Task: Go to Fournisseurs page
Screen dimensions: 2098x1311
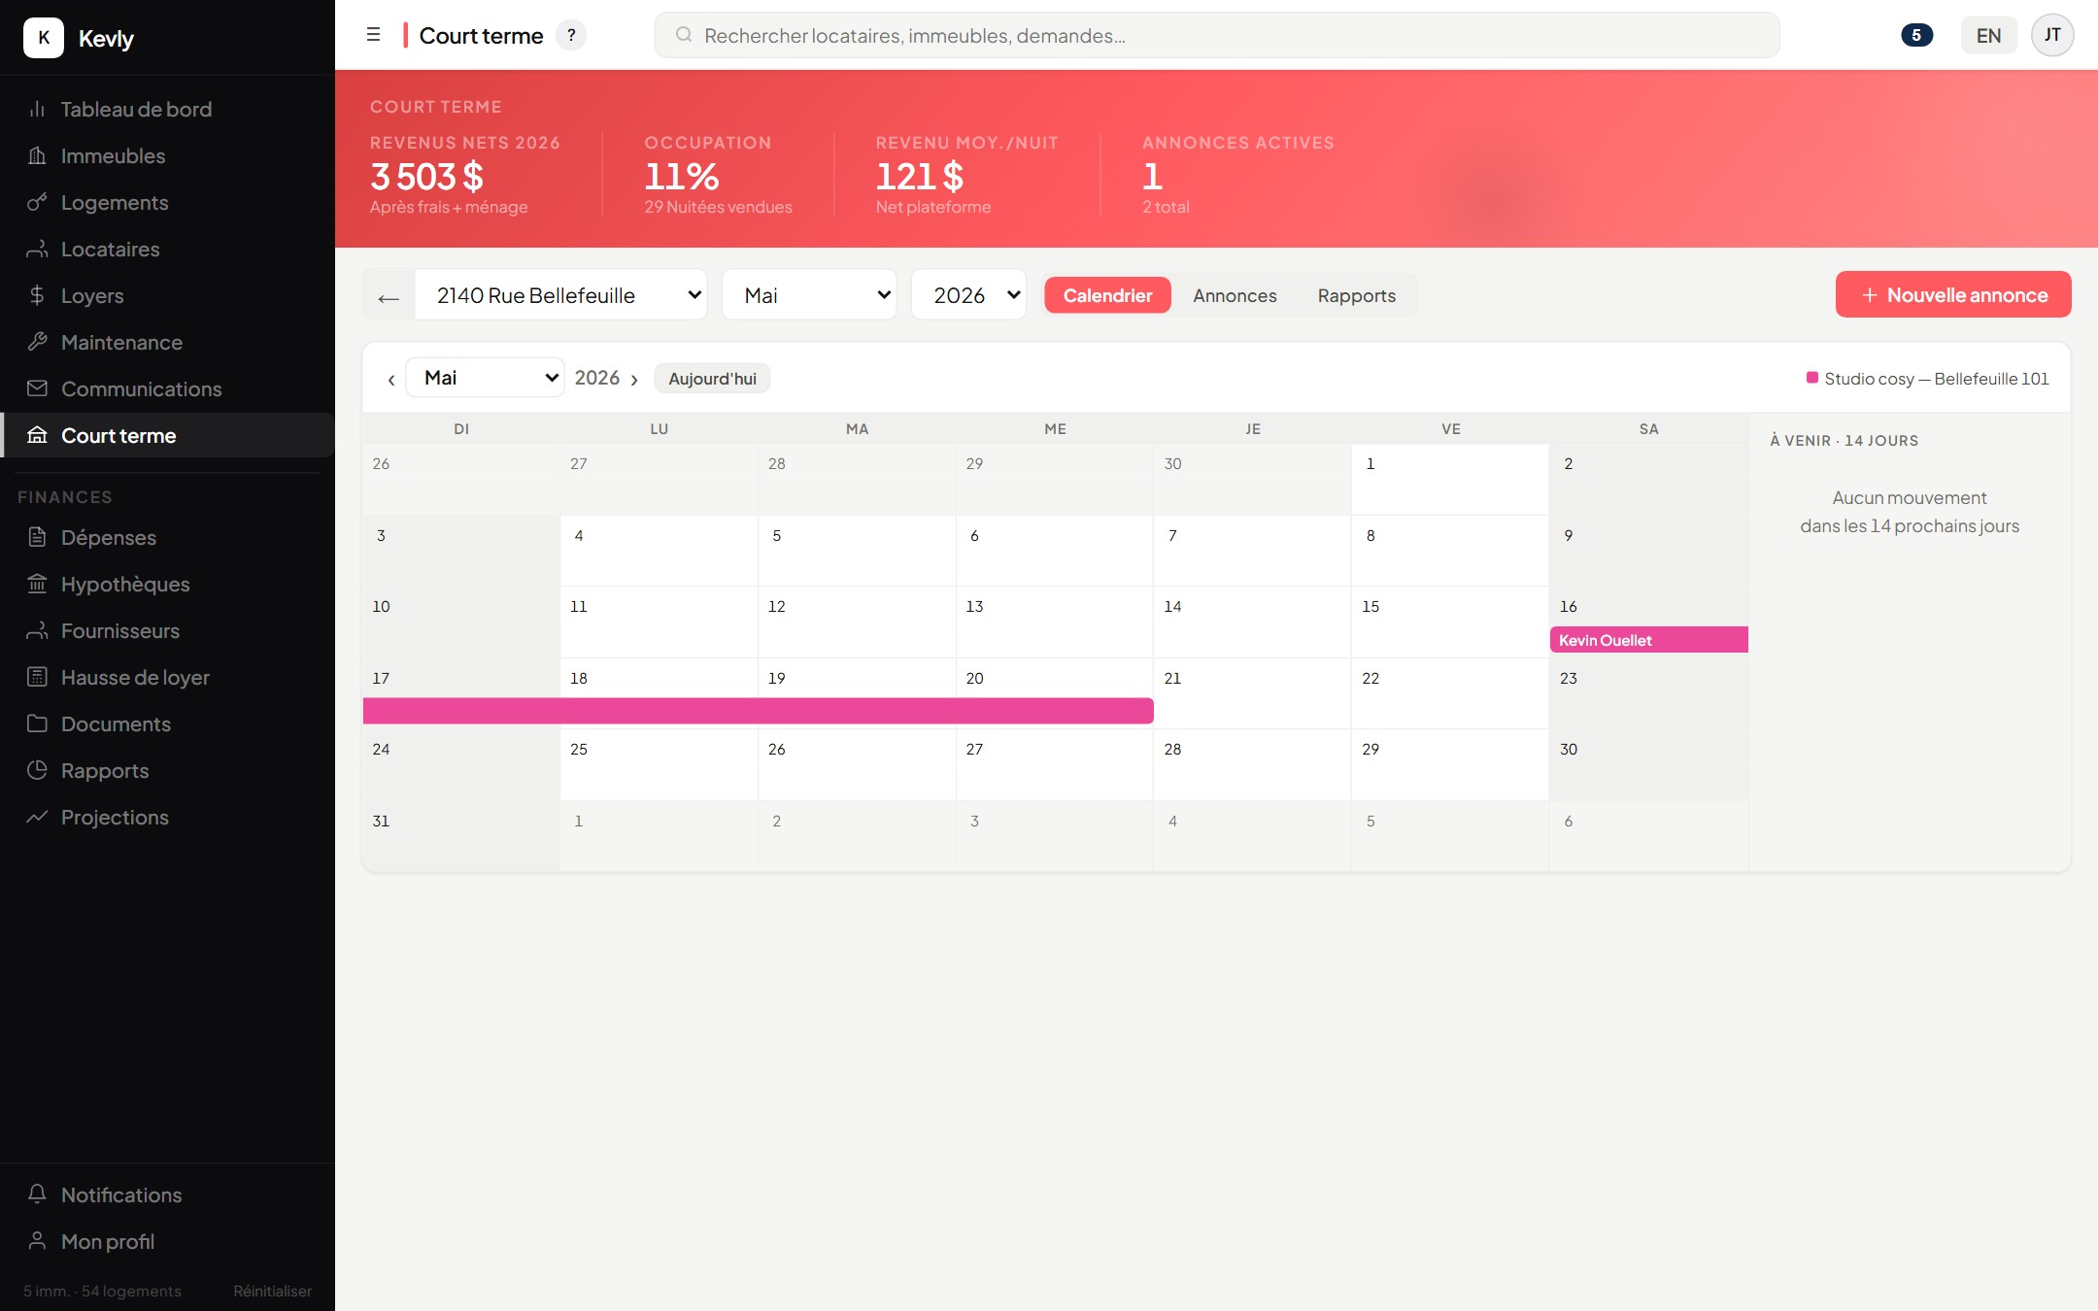Action: point(167,630)
